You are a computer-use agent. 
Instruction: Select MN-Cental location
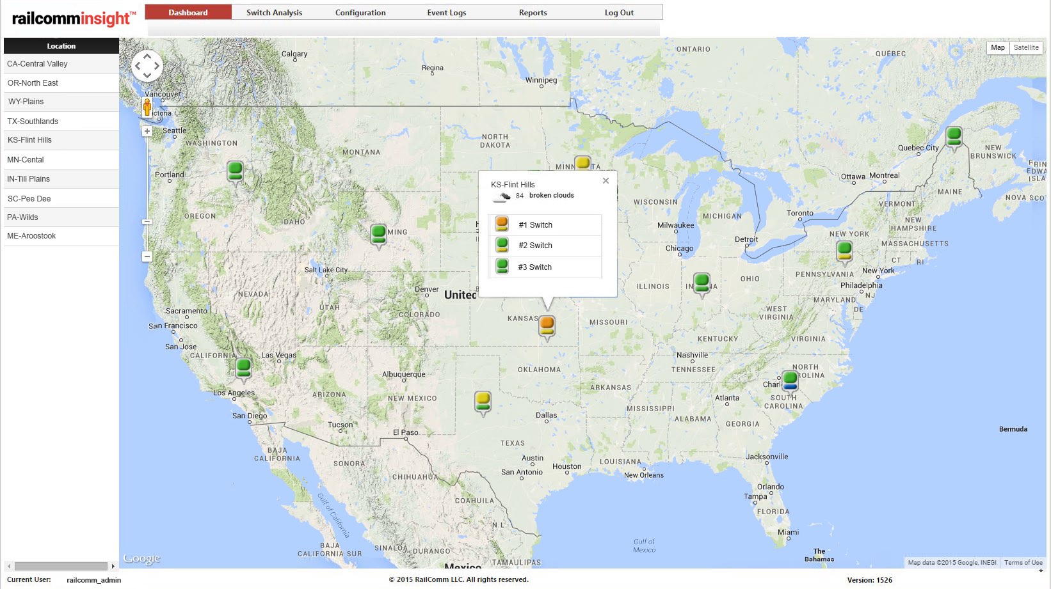[x=61, y=160]
